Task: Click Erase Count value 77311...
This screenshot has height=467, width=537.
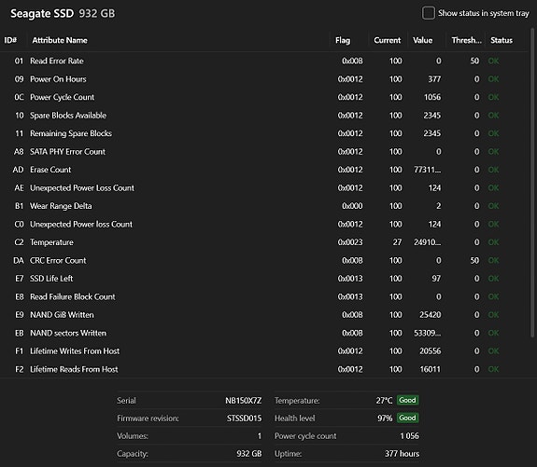Action: tap(428, 170)
